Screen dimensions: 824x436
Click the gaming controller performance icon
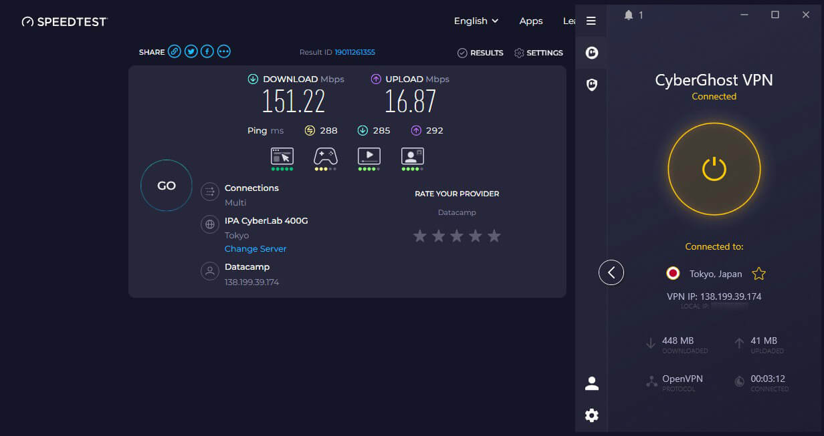click(325, 158)
